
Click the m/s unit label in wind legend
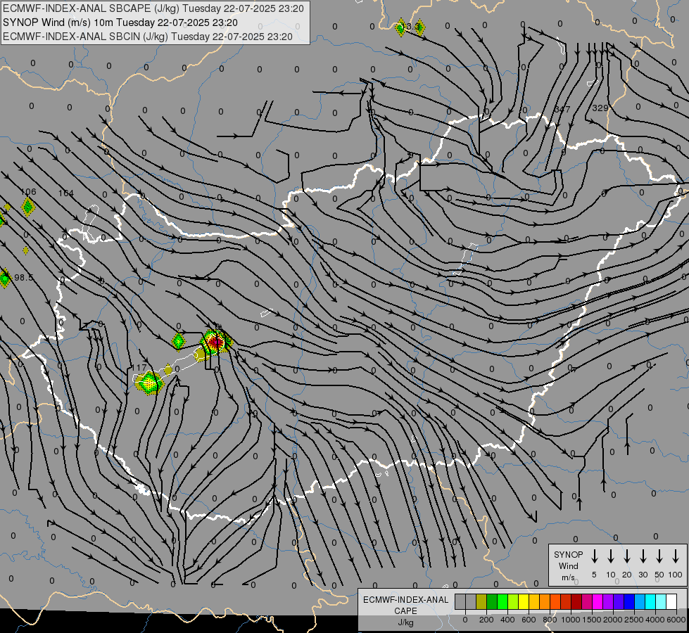(x=568, y=577)
